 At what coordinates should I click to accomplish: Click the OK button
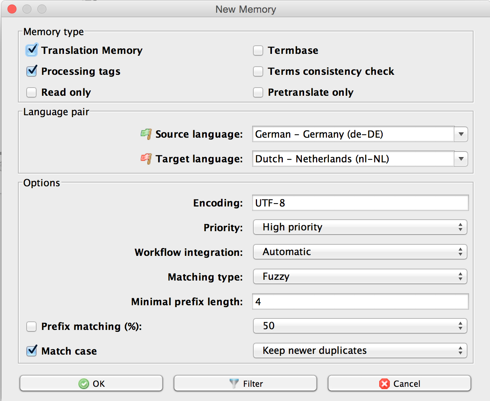tap(91, 383)
